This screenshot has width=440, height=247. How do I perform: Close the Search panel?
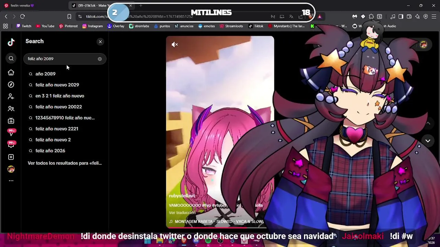click(100, 42)
